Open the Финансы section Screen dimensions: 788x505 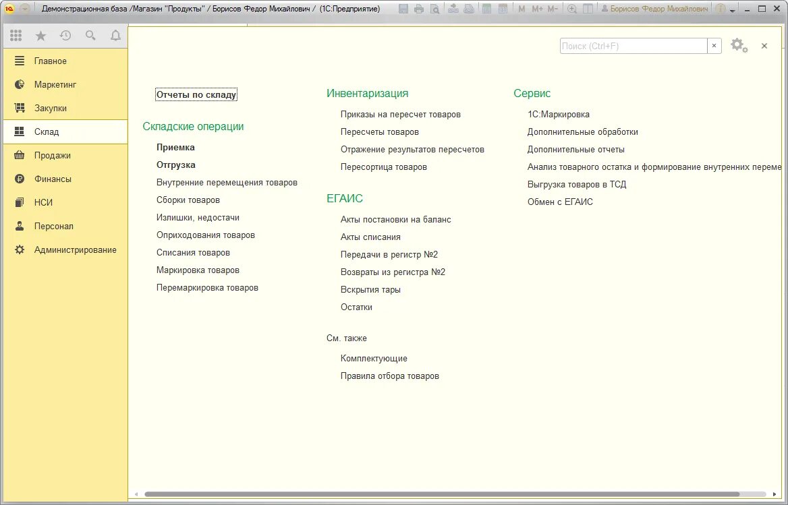pos(65,179)
